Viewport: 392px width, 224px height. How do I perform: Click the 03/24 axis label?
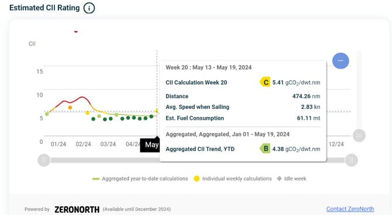[x=108, y=144]
